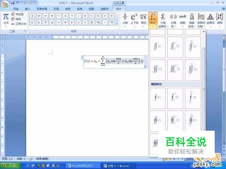Screen dimensions: 226x169
Task: Open the Limit and Log dropdown
Action: [201, 20]
